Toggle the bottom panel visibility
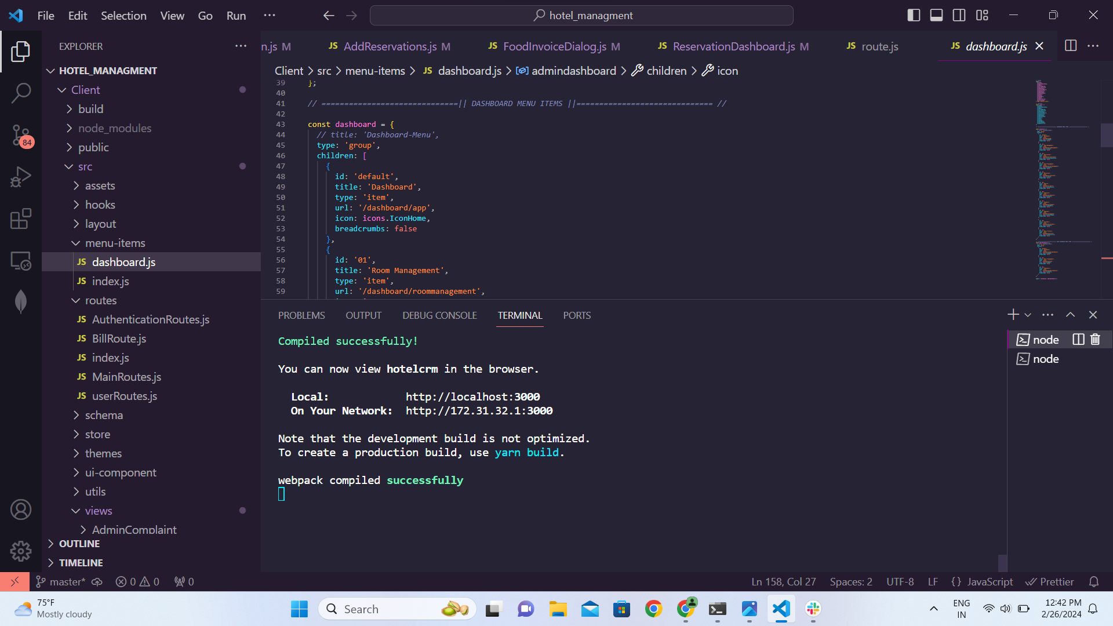The height and width of the screenshot is (626, 1113). 936,16
